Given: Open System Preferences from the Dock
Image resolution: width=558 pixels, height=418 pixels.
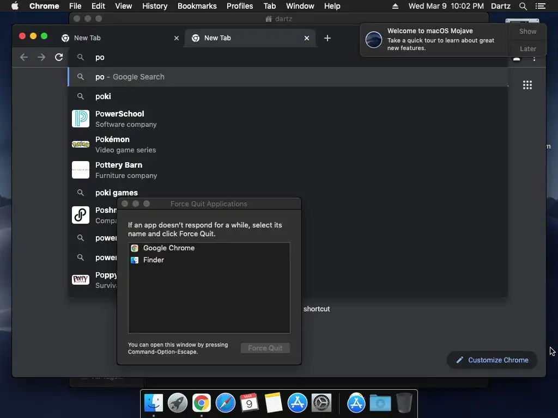Looking at the screenshot, I should (x=322, y=403).
